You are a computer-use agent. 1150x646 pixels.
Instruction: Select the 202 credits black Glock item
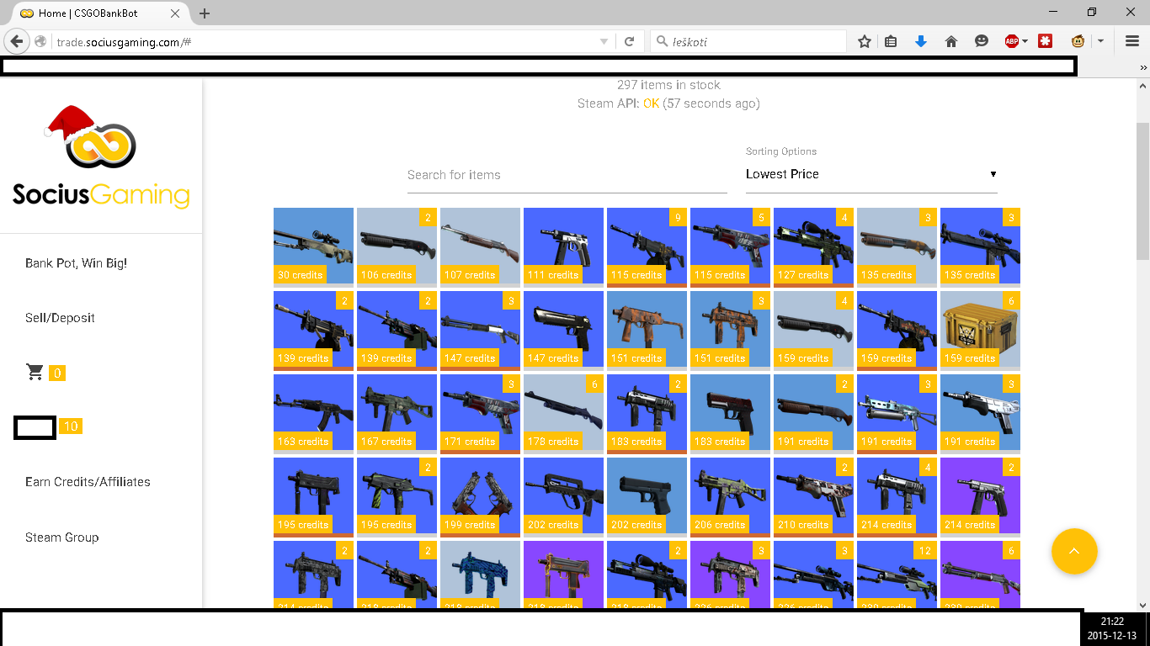pyautogui.click(x=647, y=497)
